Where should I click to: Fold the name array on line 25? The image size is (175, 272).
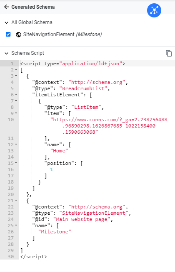point(16,225)
